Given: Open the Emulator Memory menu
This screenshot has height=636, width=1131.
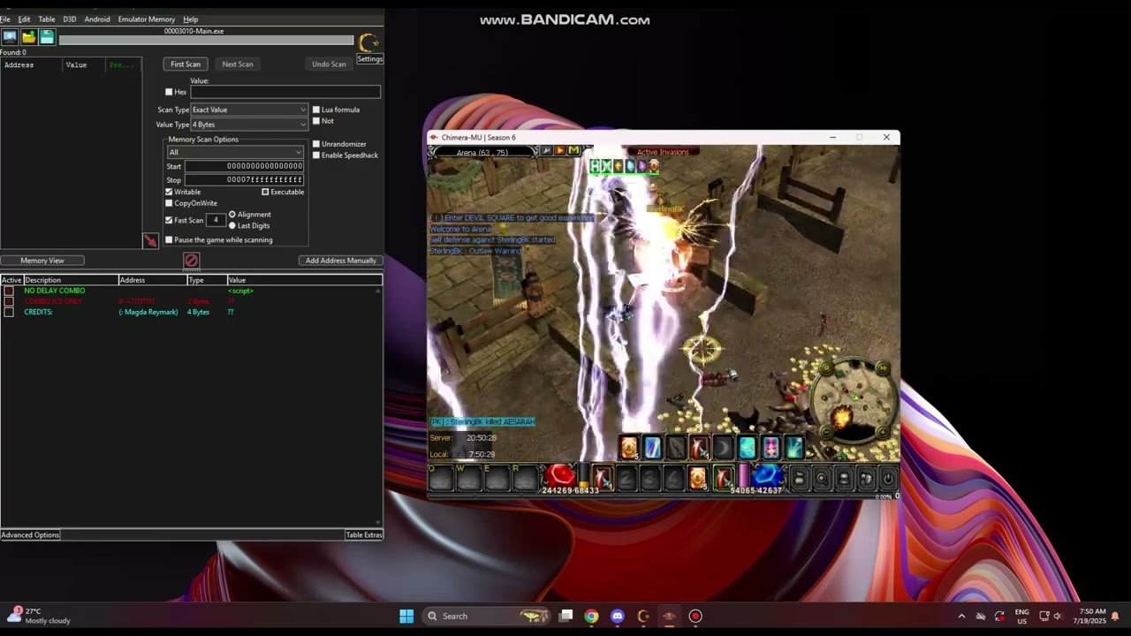Looking at the screenshot, I should tap(147, 19).
